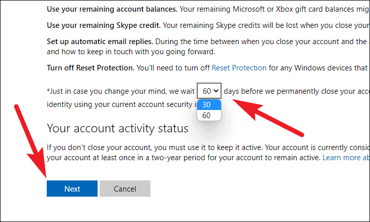
Task: Open the waiting days dropdown showing 60
Action: [209, 91]
